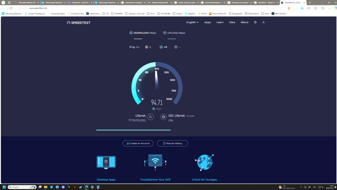Open Check for Outages link
The height and width of the screenshot is (190, 337).
coord(205,179)
